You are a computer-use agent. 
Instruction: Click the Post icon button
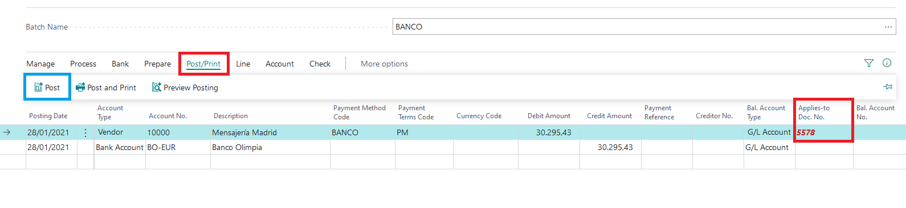[38, 88]
